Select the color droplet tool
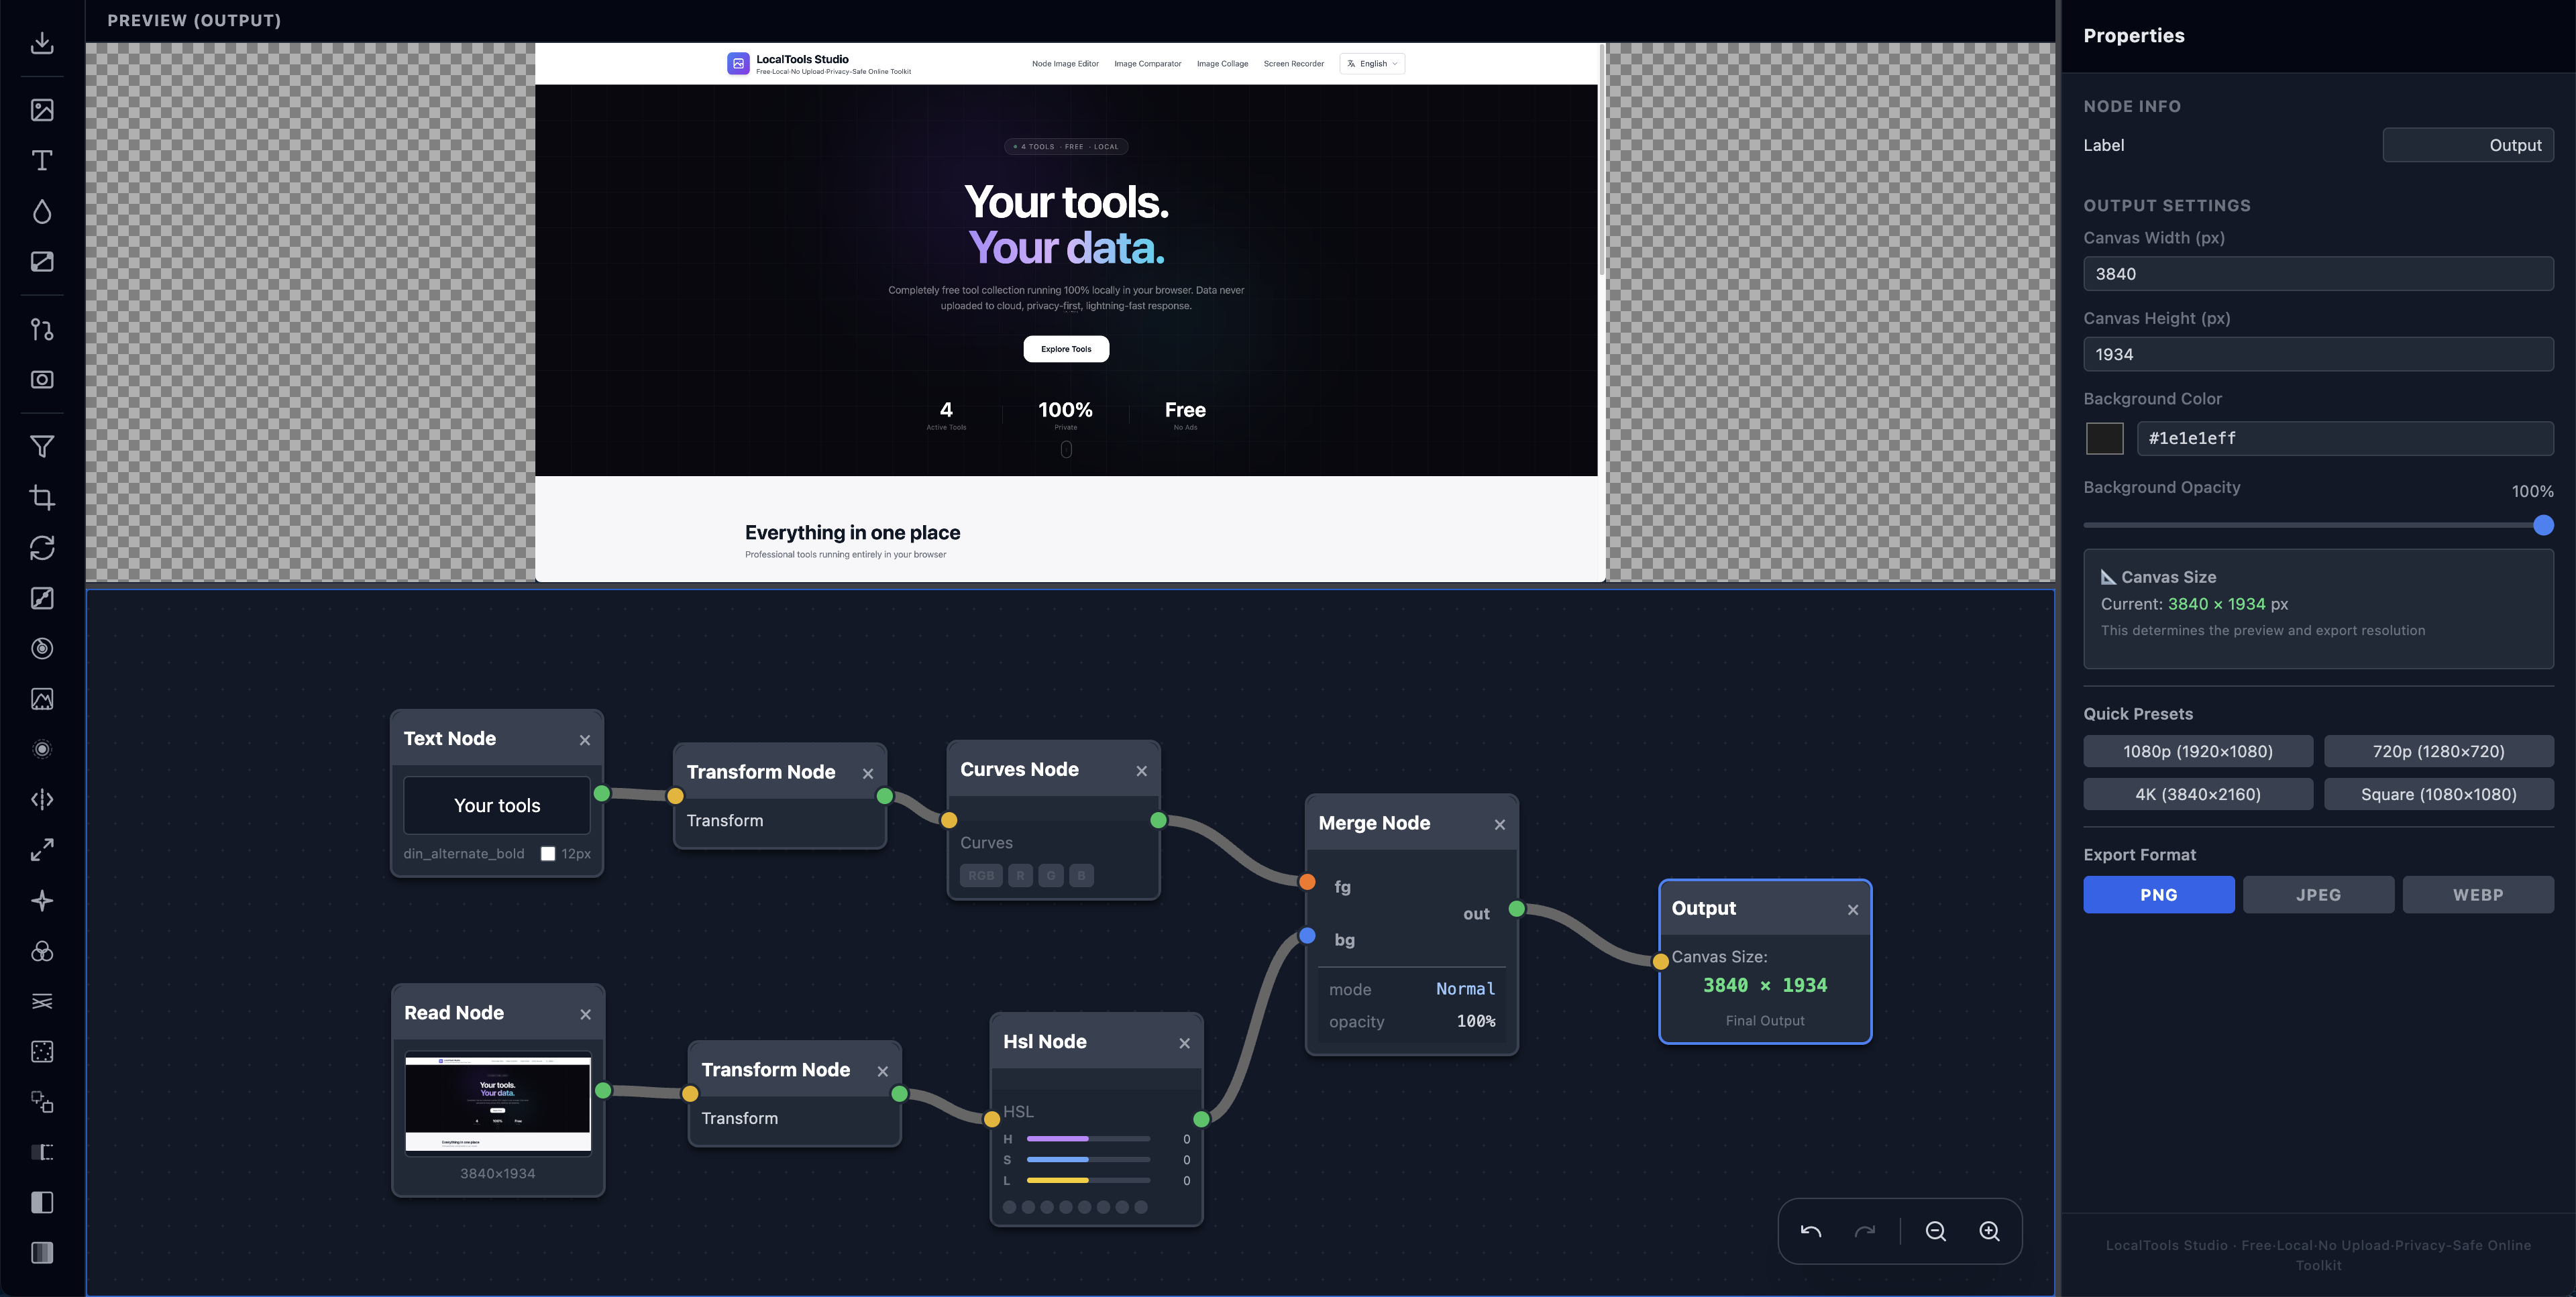This screenshot has width=2576, height=1297. coord(42,211)
